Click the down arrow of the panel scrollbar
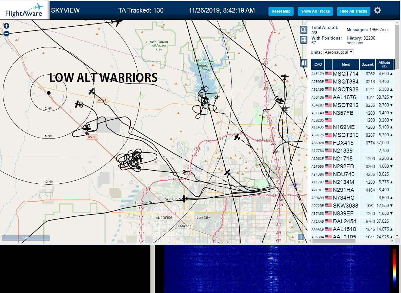 (397, 236)
